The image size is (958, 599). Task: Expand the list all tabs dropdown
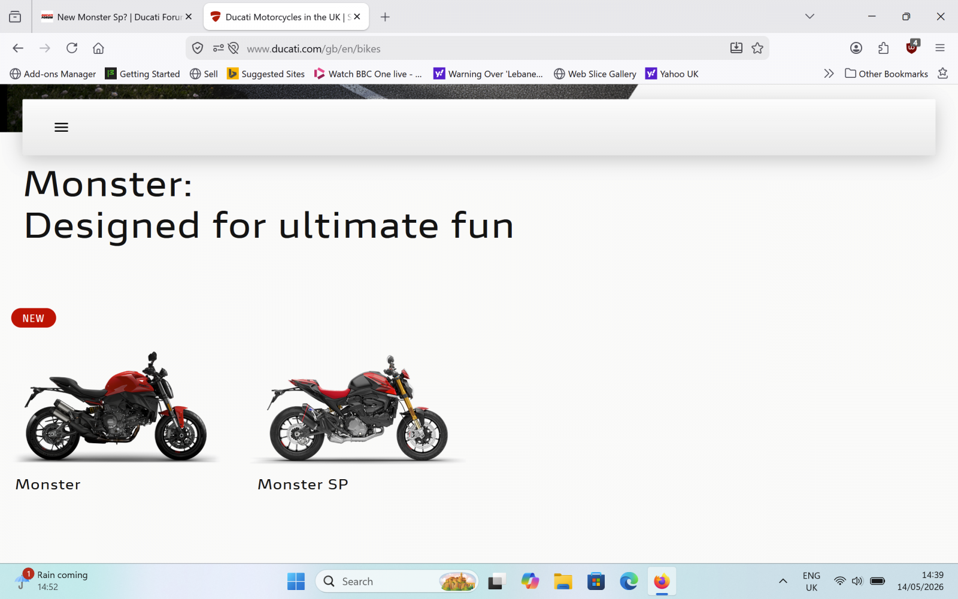pyautogui.click(x=810, y=17)
